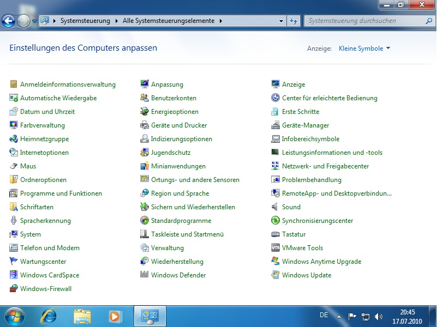437x327 pixels.
Task: Open the Netzwerk- und Freigabecenter link
Action: pos(325,166)
